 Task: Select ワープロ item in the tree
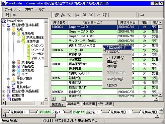coord(38,54)
